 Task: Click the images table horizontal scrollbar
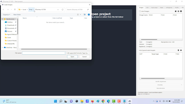click(x=149, y=40)
